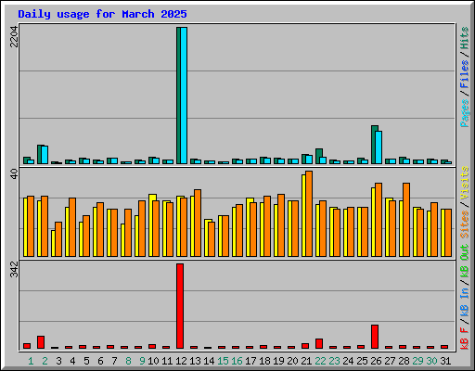Click the Files legend label

tap(465, 74)
